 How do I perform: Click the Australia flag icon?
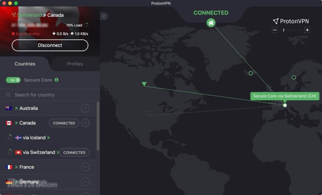pos(9,108)
